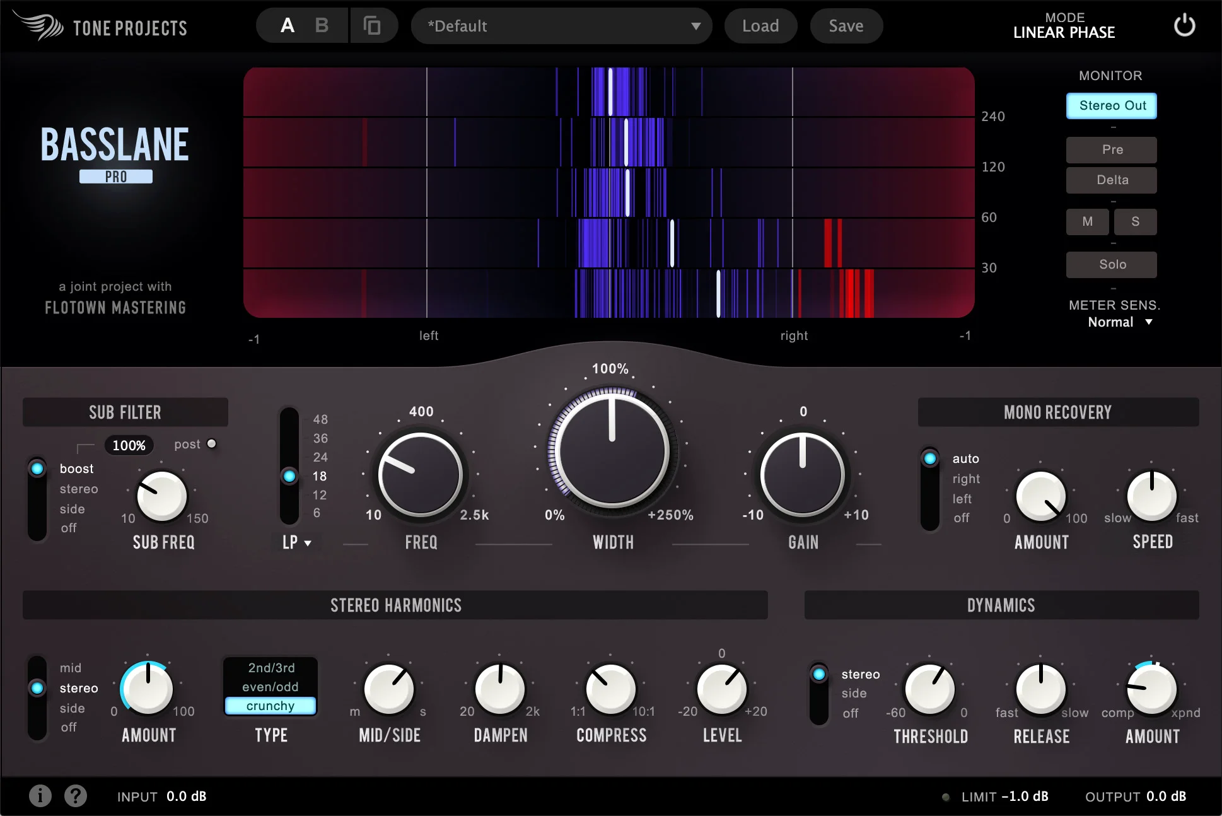The width and height of the screenshot is (1222, 816).
Task: Click the power bypass icon
Action: [x=1184, y=25]
